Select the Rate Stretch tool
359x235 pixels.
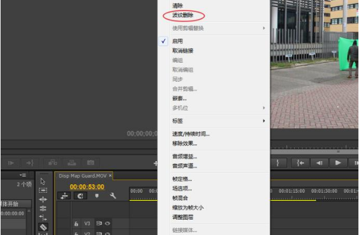point(43,218)
